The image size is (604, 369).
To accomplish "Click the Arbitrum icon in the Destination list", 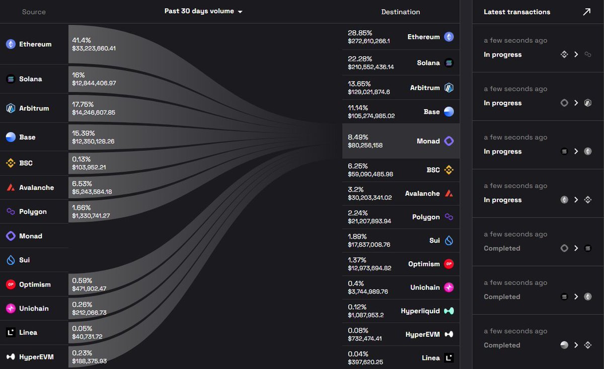I will click(449, 88).
